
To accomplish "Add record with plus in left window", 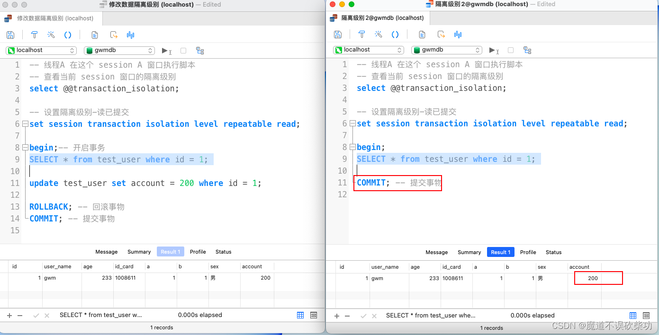I will 9,315.
